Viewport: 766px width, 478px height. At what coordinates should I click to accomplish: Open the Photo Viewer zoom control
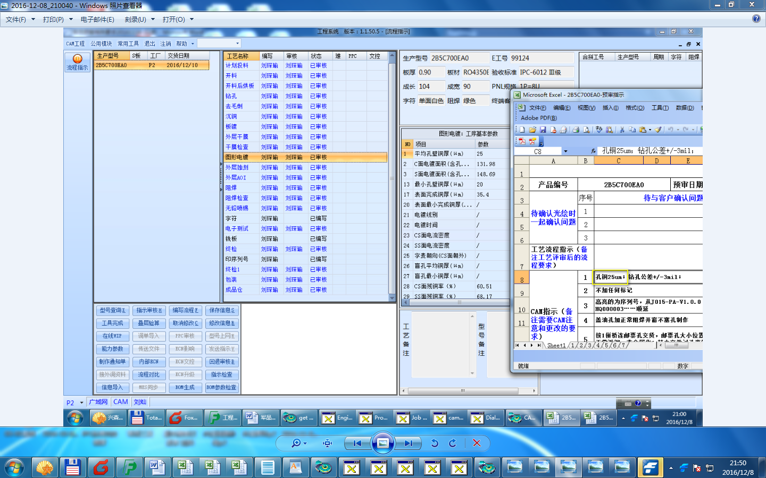tap(299, 443)
